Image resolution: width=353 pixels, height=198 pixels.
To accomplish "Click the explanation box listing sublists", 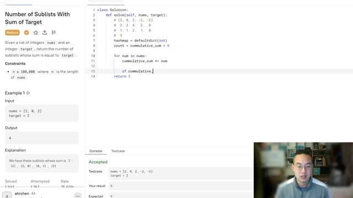I will tap(42, 163).
